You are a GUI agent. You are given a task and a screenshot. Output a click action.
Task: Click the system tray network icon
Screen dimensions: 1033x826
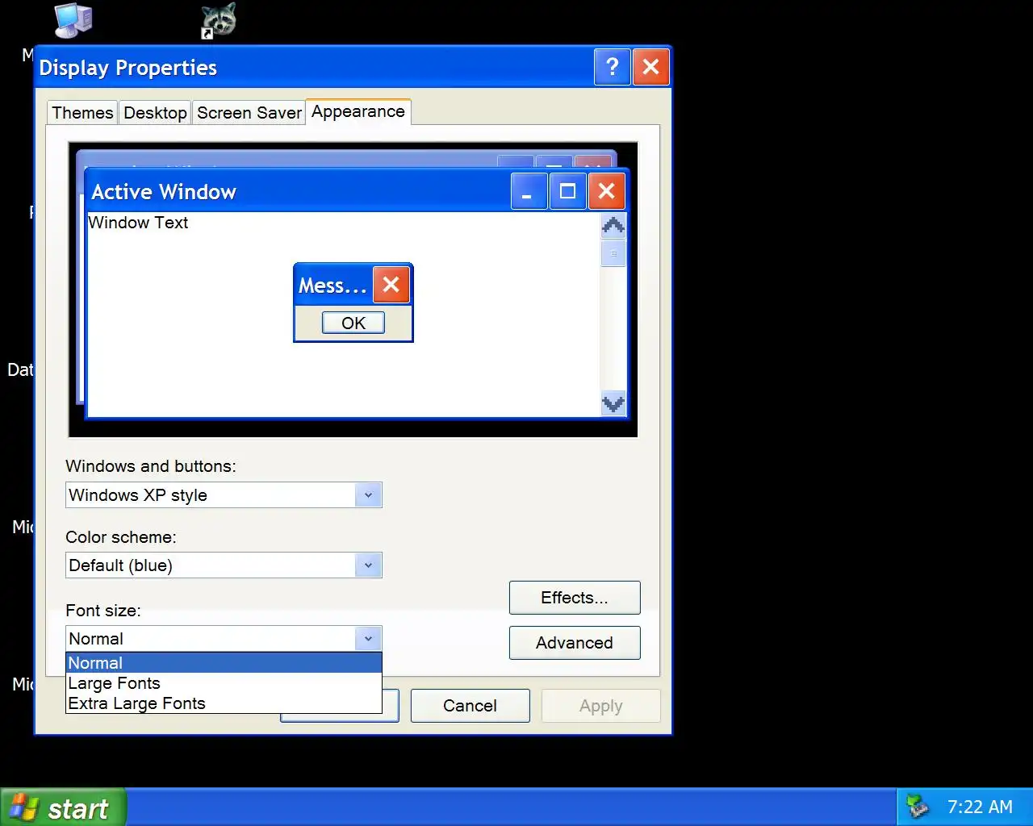pos(917,807)
